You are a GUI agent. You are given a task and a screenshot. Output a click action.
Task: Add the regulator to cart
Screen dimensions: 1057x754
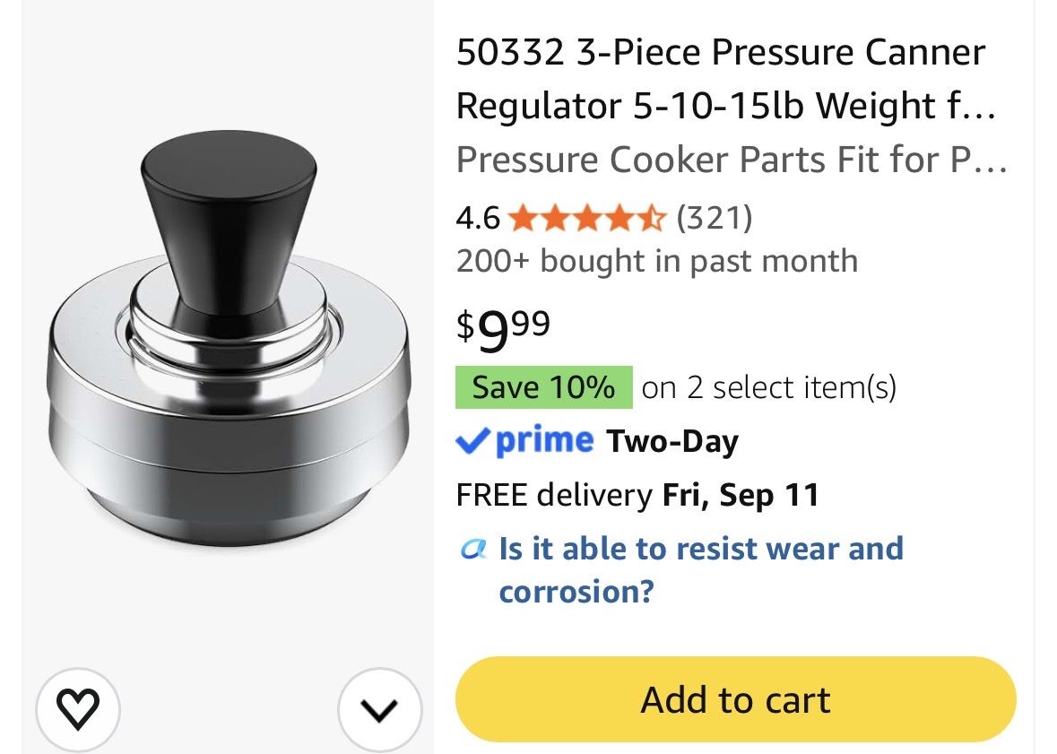click(735, 699)
